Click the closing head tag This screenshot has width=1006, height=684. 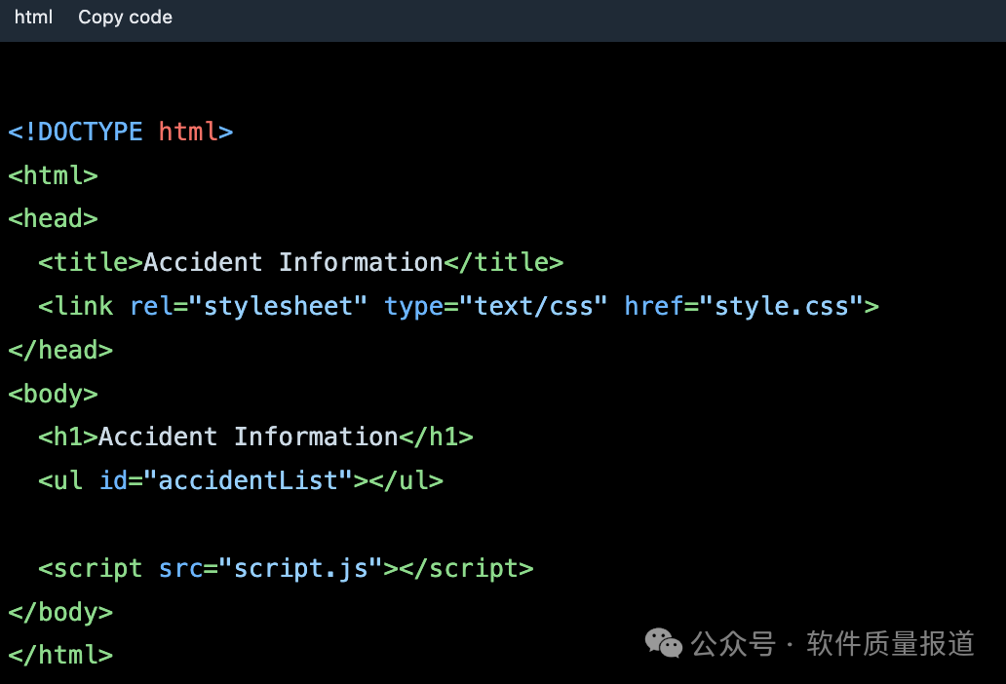click(60, 350)
